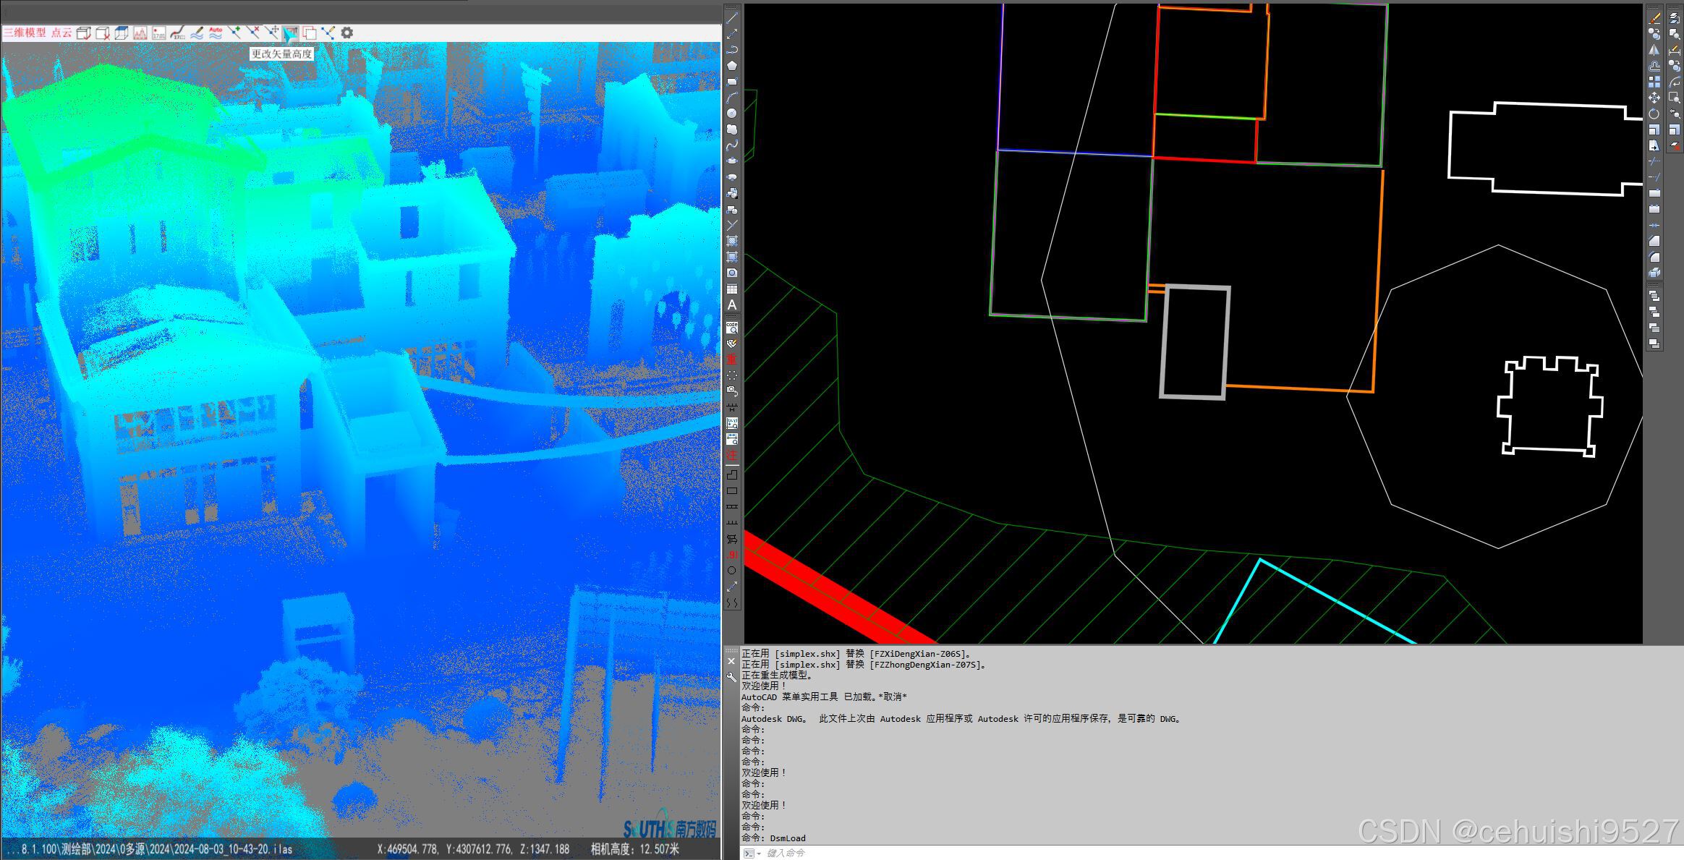
Task: Click the Table grid tool icon
Action: (x=732, y=289)
